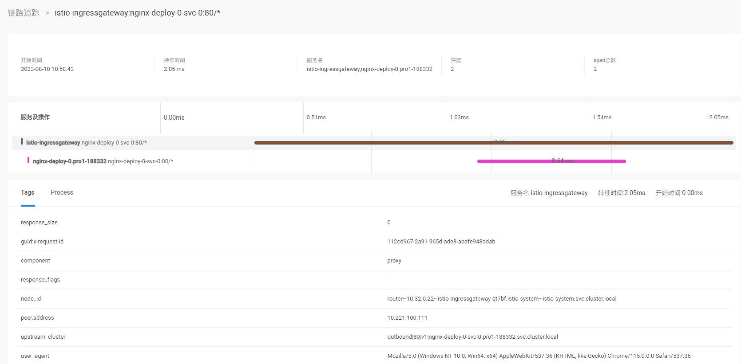Click the node_id router value

coord(502,299)
